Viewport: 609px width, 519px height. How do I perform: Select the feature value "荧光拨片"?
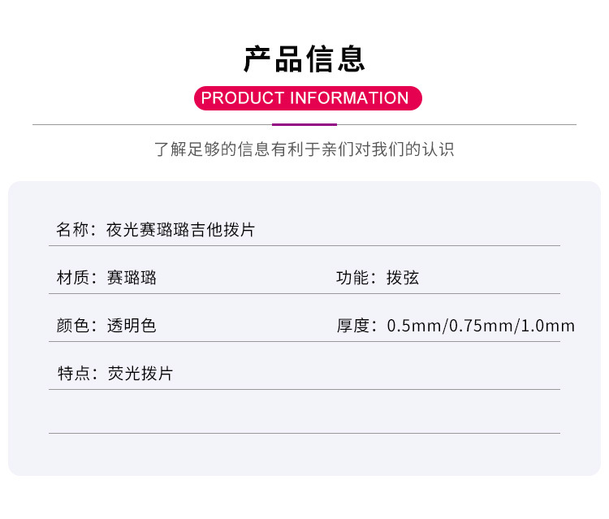coord(140,374)
